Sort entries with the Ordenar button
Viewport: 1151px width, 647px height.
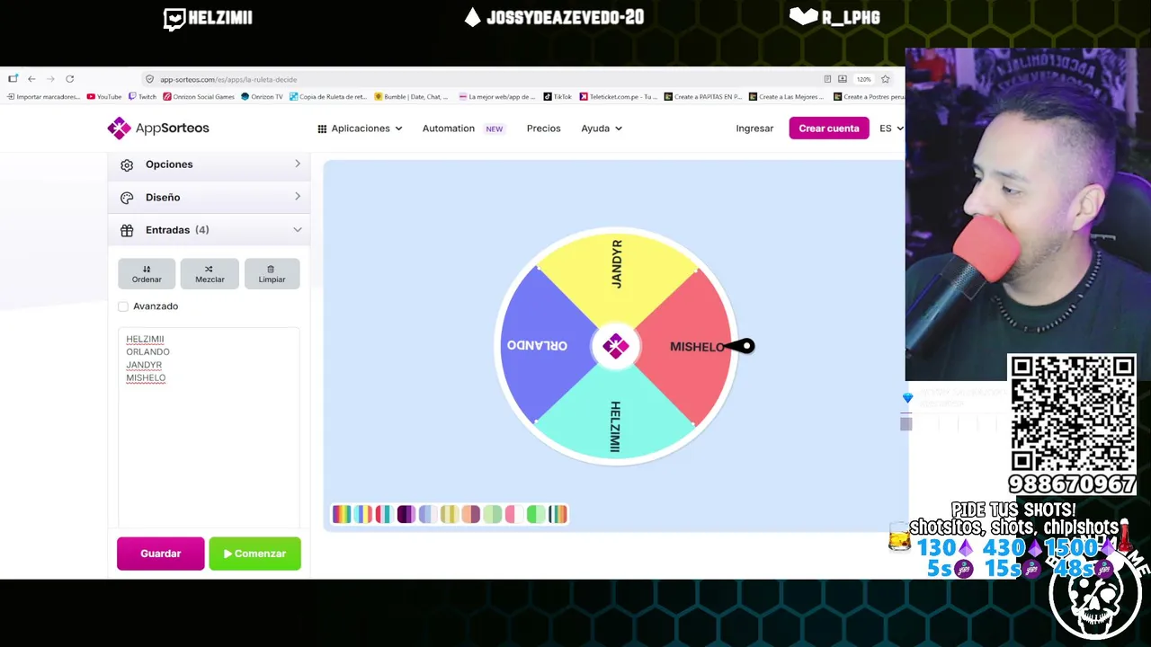(147, 274)
